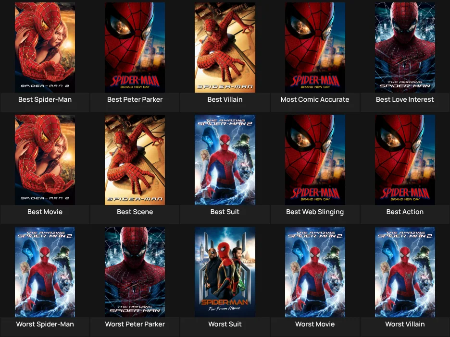
Task: Select the Worst Movie poster image
Action: [x=315, y=272]
